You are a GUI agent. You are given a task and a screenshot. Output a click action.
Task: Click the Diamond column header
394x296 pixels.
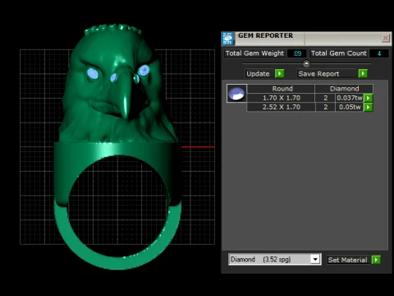coord(344,89)
